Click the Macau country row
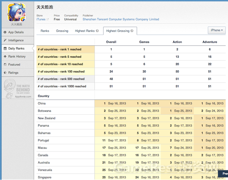Viewport: 228px width, 180px height. coord(131,148)
